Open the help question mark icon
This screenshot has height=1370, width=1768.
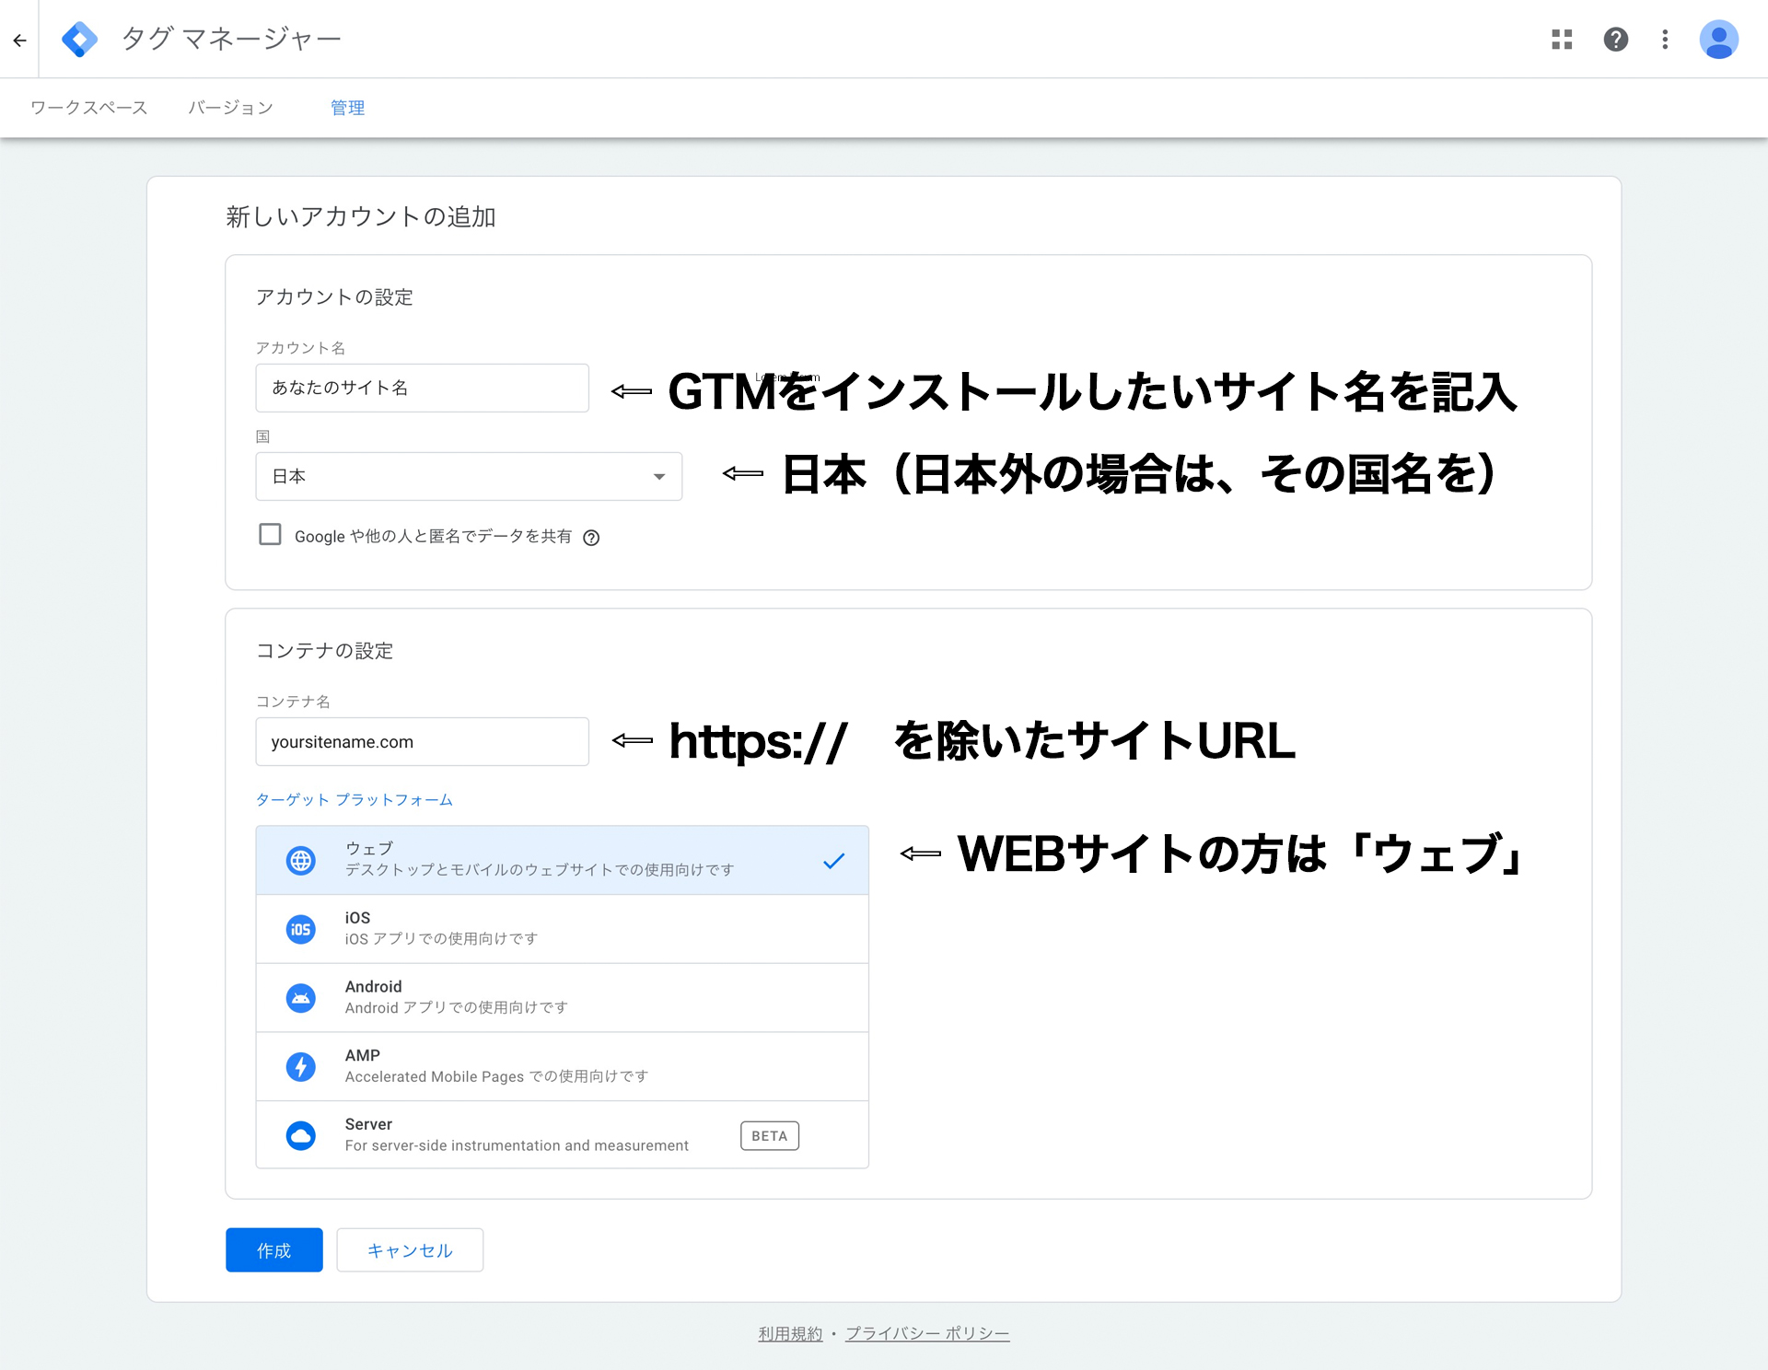coord(1616,40)
